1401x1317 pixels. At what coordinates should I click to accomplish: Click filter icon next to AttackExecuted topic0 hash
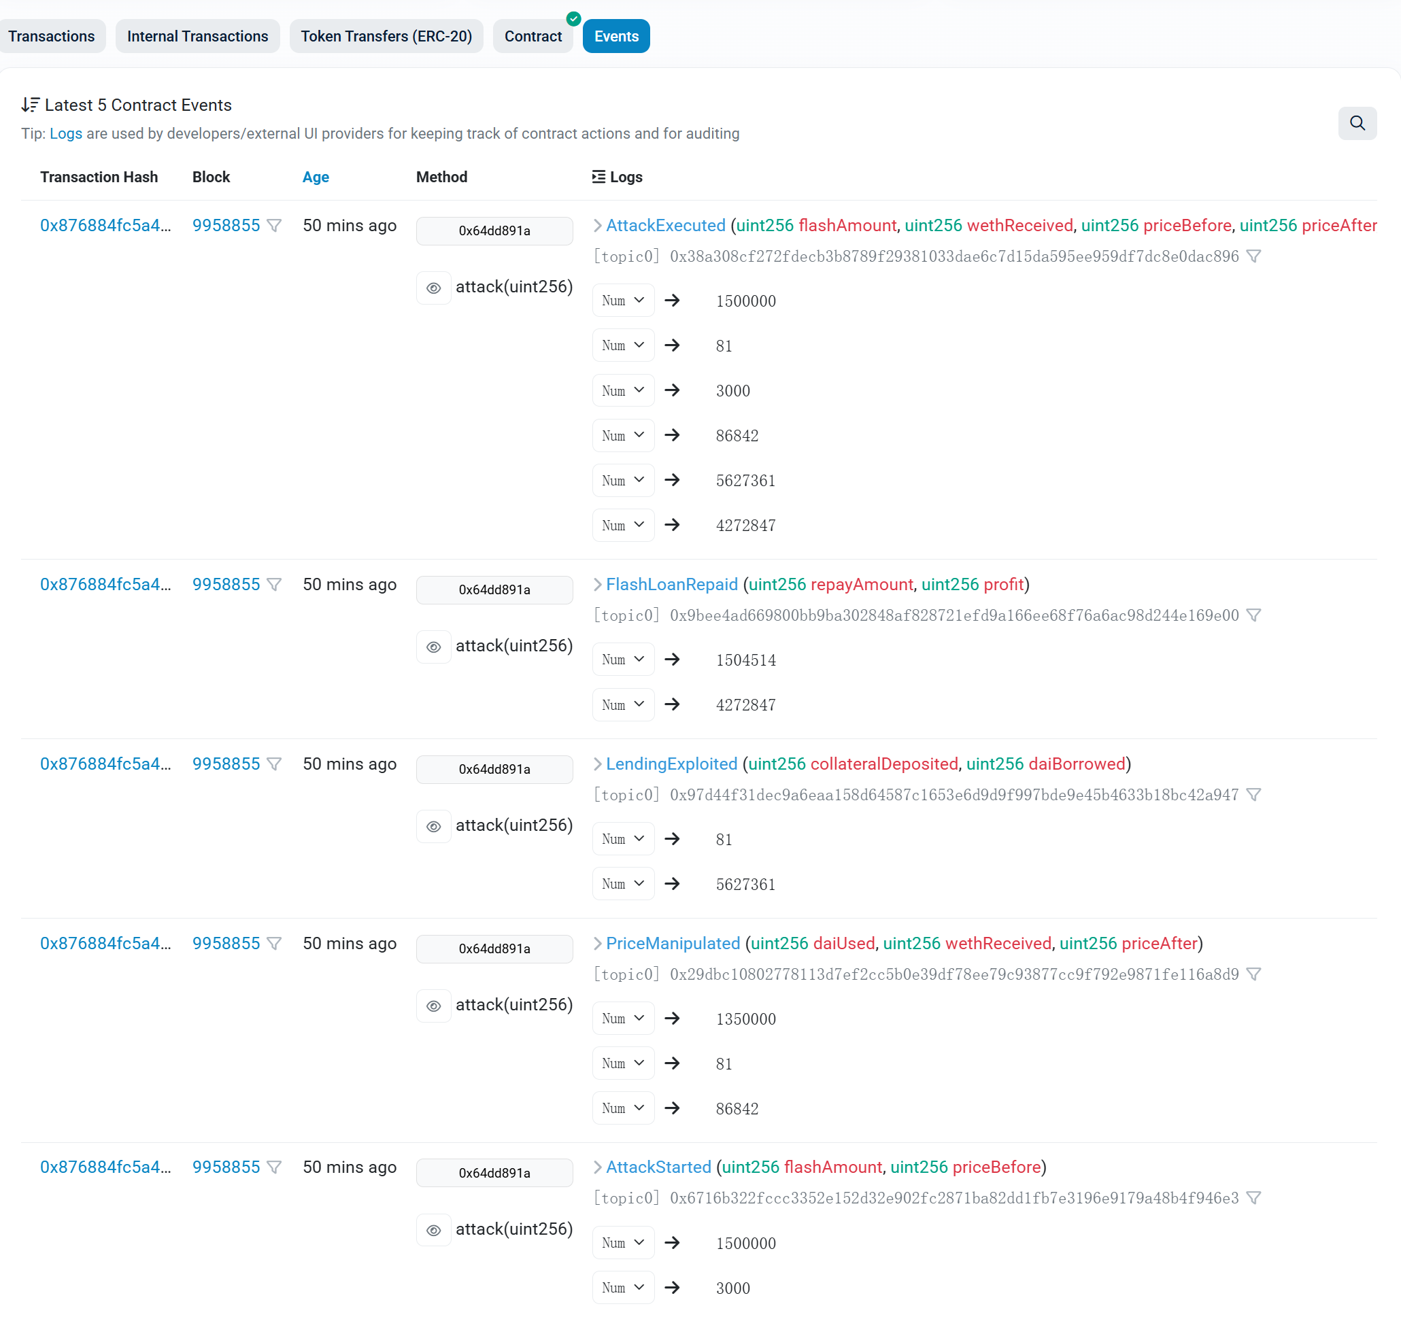1253,256
